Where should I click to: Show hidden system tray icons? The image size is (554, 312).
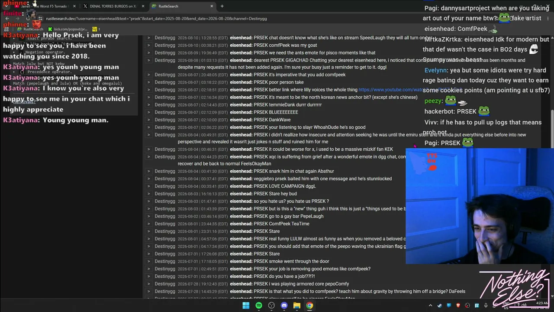[430, 305]
